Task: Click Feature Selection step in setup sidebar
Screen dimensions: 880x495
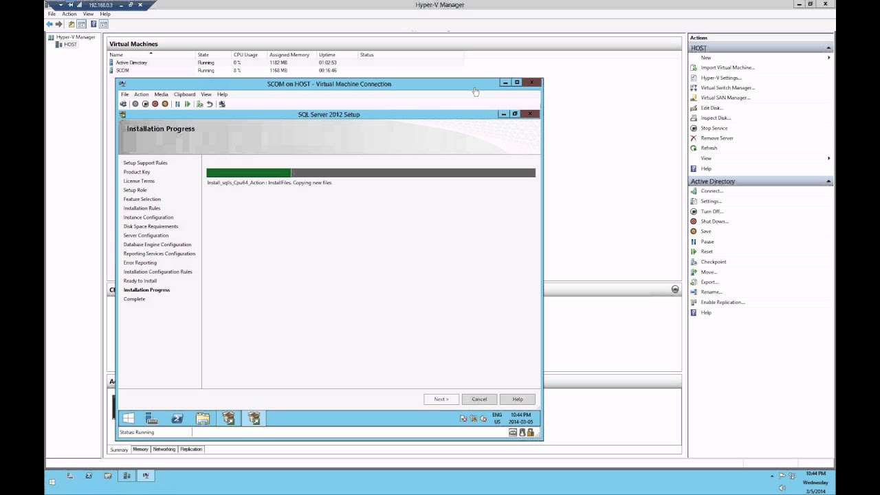Action: 142,199
